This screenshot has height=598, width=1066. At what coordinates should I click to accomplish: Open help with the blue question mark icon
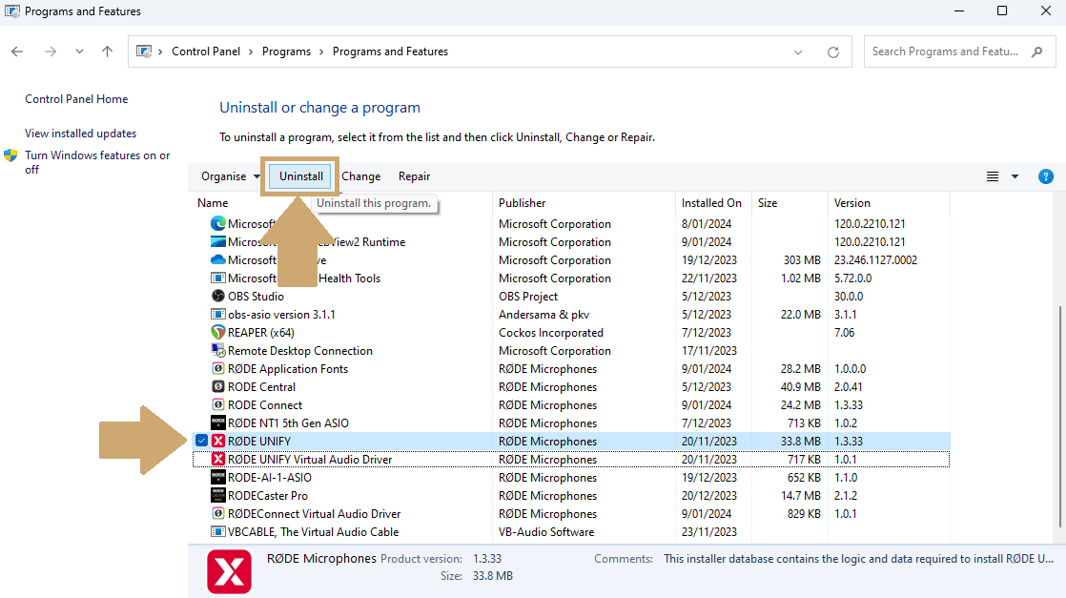1046,176
